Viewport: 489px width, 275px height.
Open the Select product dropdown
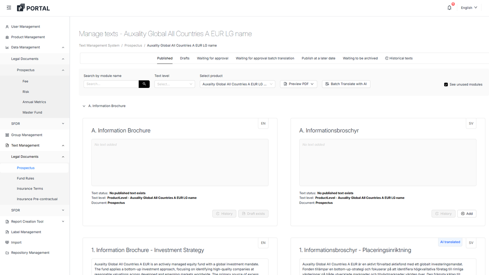coord(238,84)
